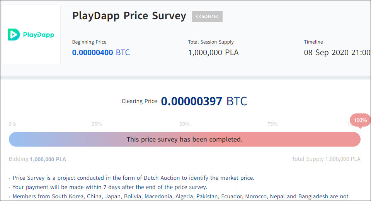Click the 1,000,000 PLA session supply value
371x201 pixels.
click(213, 52)
